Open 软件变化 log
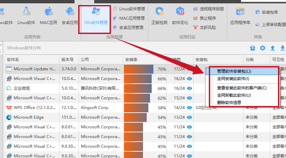 [x=180, y=16]
